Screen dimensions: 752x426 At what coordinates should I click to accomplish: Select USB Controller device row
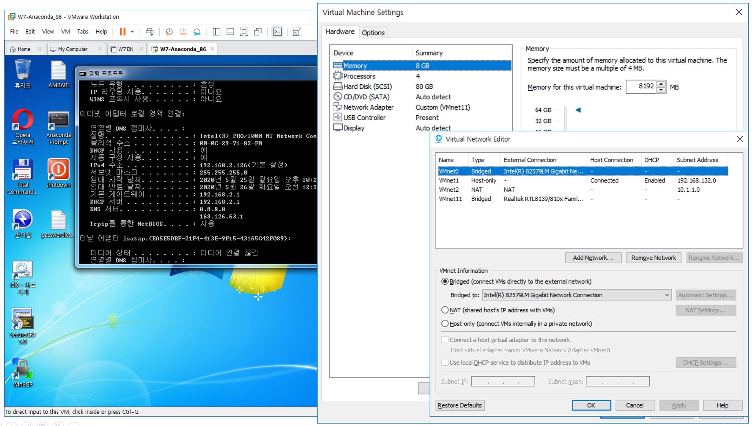point(422,118)
